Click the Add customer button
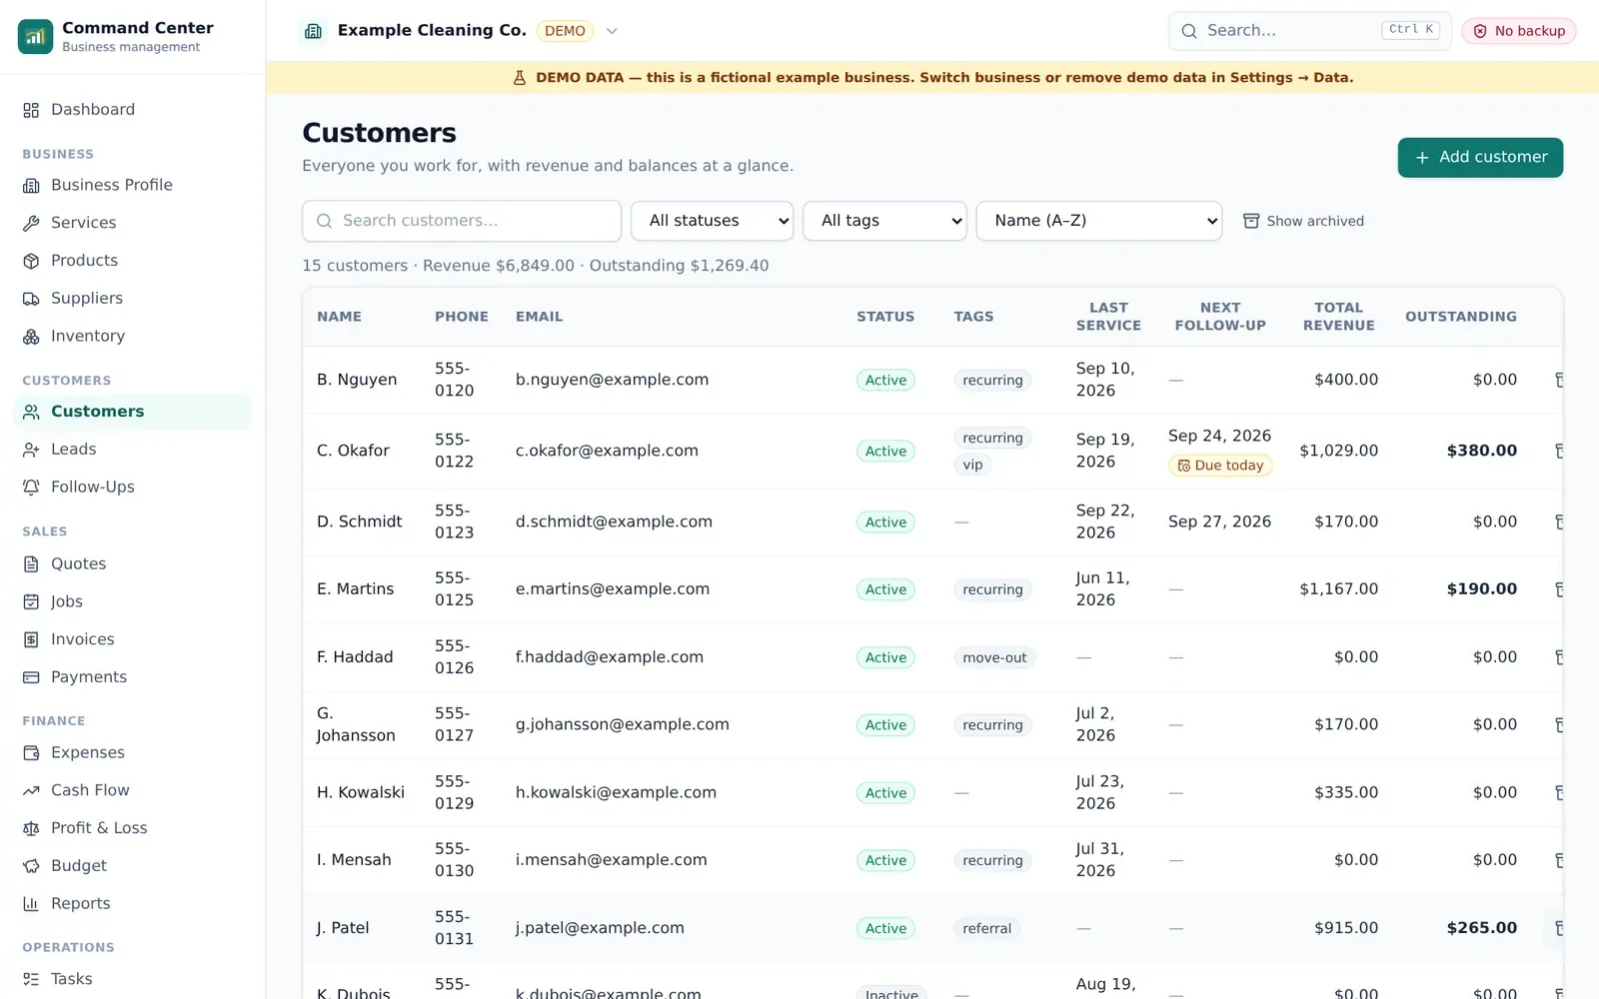 (x=1480, y=158)
